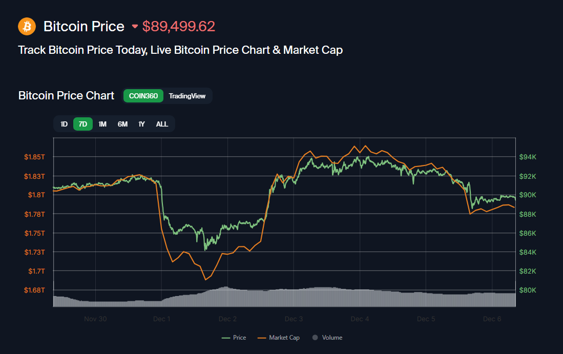Click the Track Bitcoin Price Today heading link
The height and width of the screenshot is (354, 563).
tap(180, 50)
